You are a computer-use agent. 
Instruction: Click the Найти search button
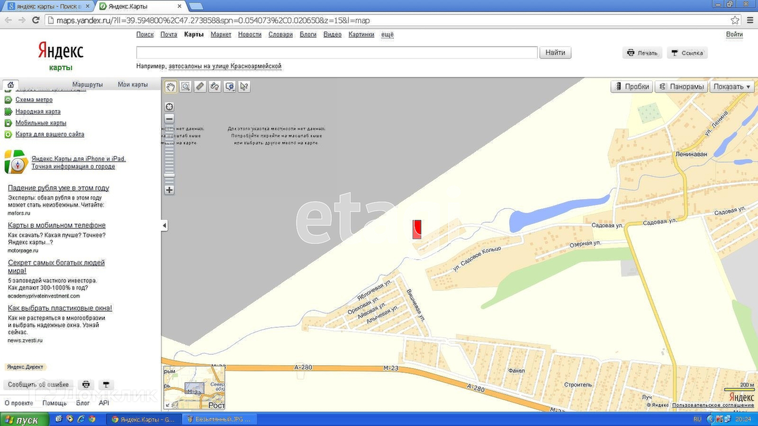click(x=555, y=53)
